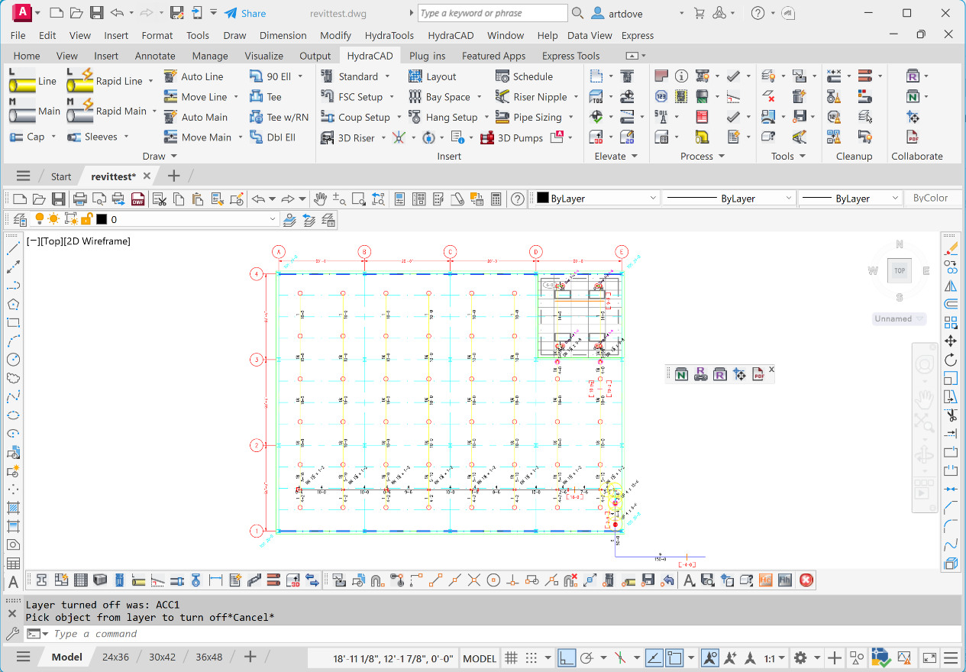Choose the Rapid Line tool
Viewport: 966px width, 672px height.
pyautogui.click(x=105, y=81)
